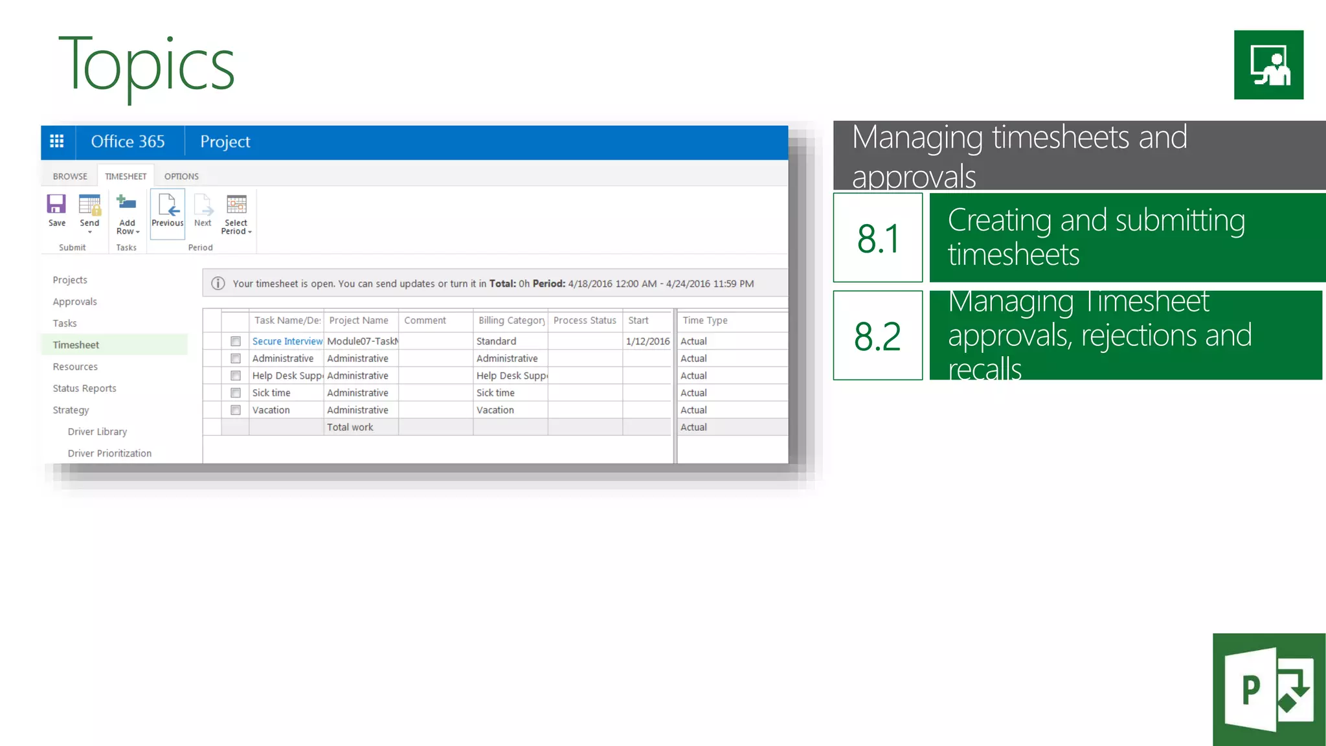Click the Process Status column header
The width and height of the screenshot is (1326, 746).
[585, 321]
